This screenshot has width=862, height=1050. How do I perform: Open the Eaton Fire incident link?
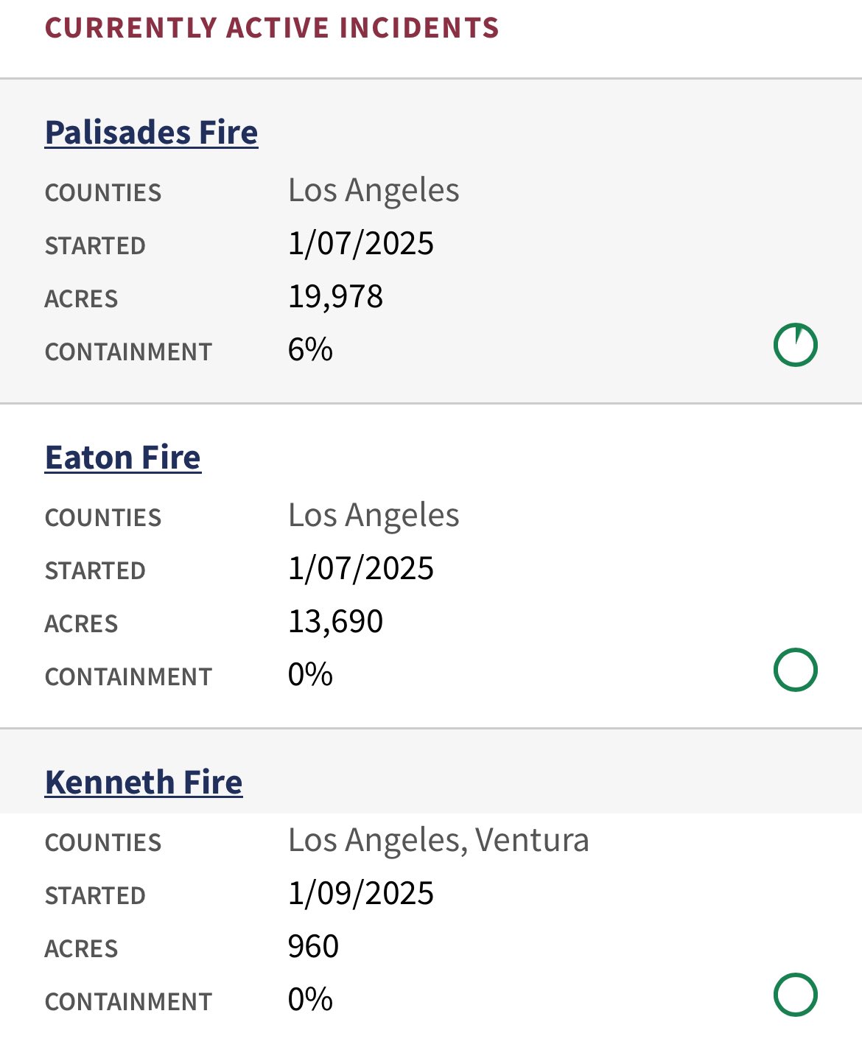[123, 458]
